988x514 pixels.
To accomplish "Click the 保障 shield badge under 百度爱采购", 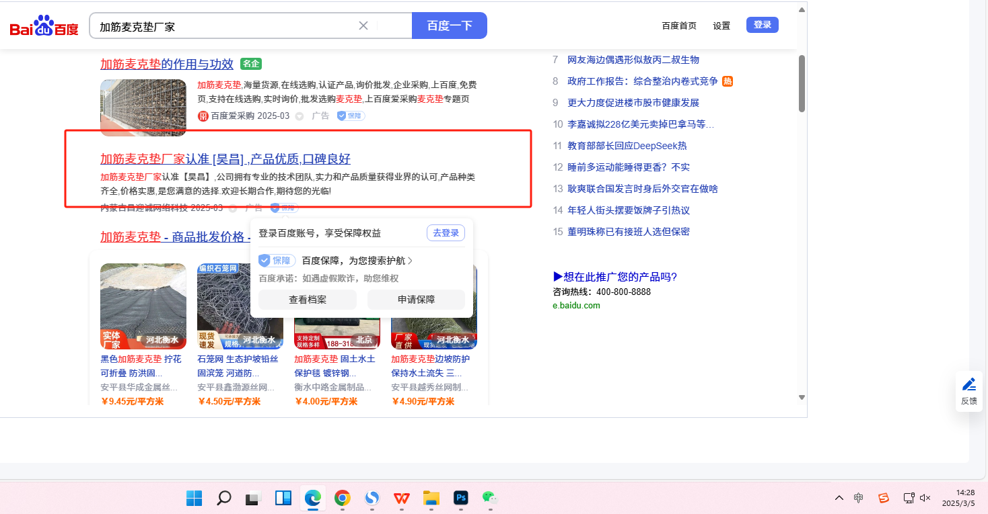I will 351,116.
